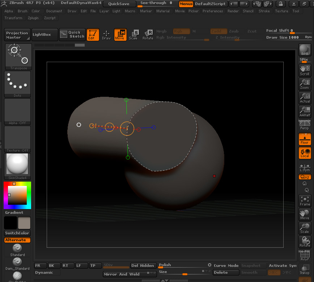Click the ZBrush logo icon
Screen dimensions: 314x282
coord(4,3)
